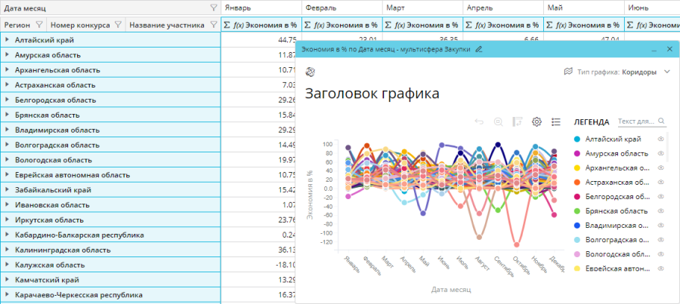Click the legend search text field

pos(637,121)
